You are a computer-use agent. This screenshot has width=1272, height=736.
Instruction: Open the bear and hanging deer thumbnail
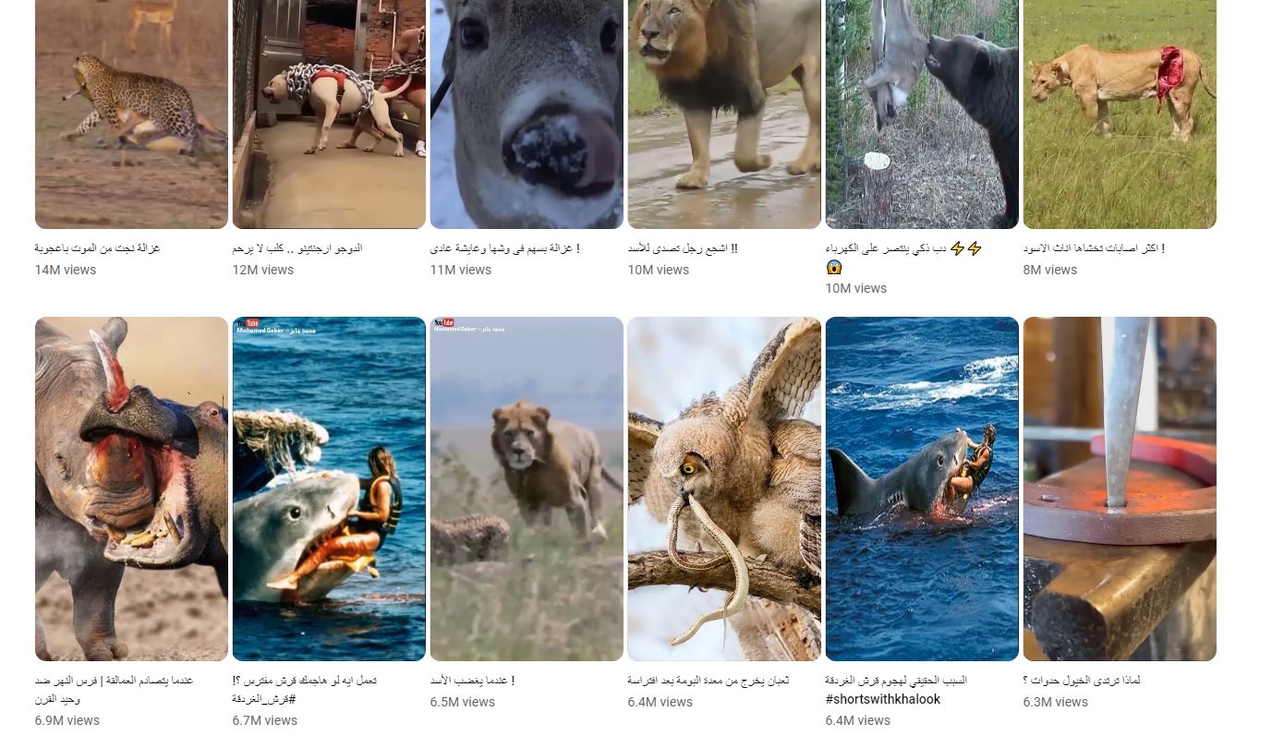(x=922, y=115)
